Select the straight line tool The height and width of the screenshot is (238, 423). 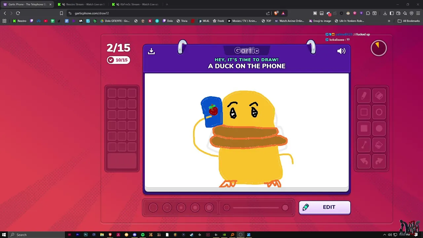point(364,145)
